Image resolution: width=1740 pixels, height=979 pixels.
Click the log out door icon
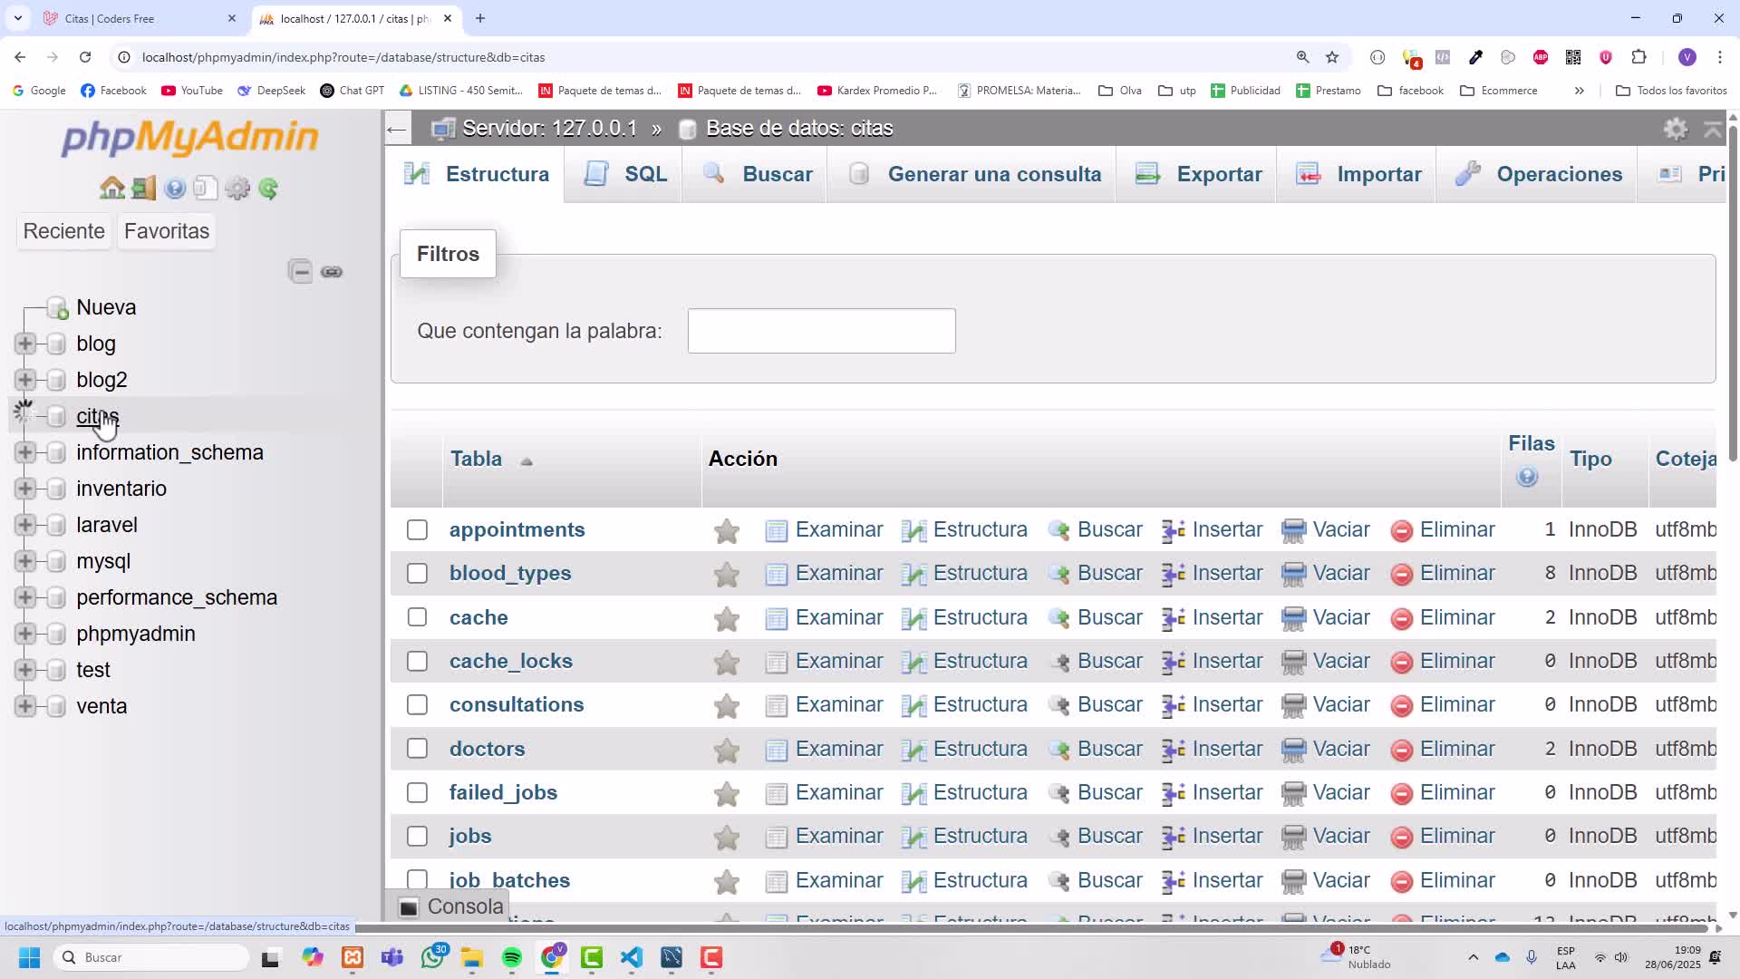(x=143, y=188)
